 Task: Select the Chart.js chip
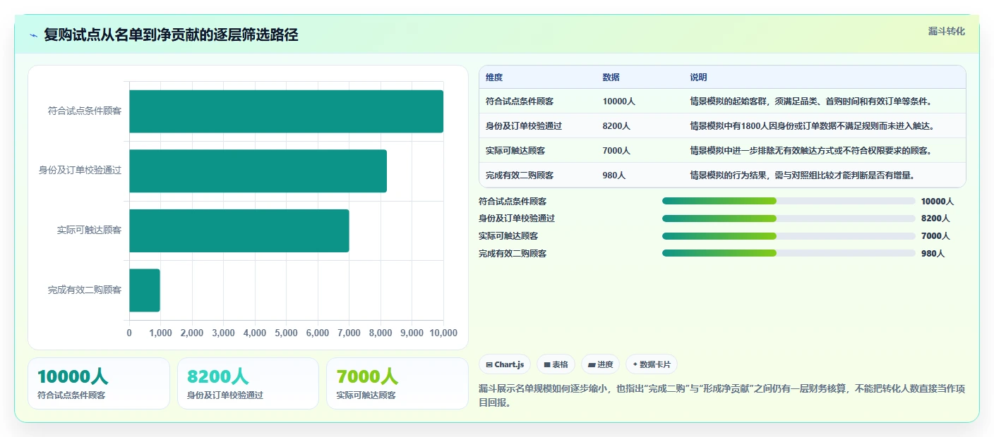tap(505, 364)
